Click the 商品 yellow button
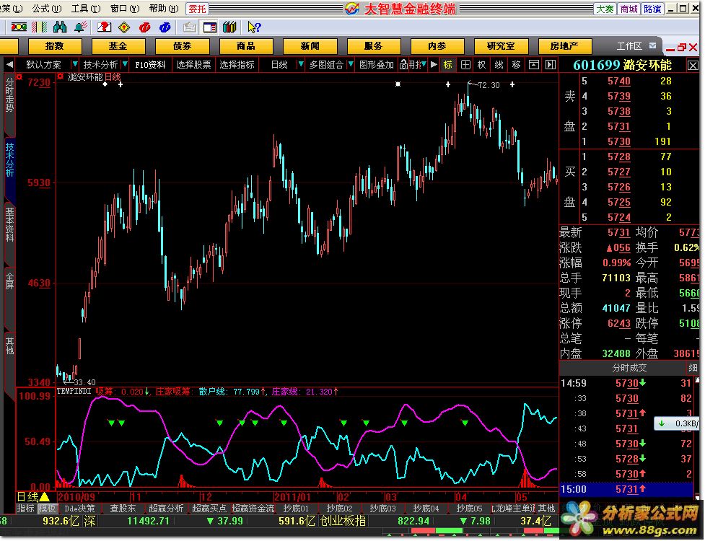This screenshot has width=705, height=541. pyautogui.click(x=246, y=46)
